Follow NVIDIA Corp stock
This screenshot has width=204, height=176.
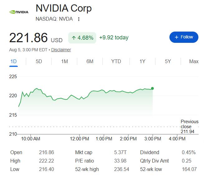pos(184,37)
